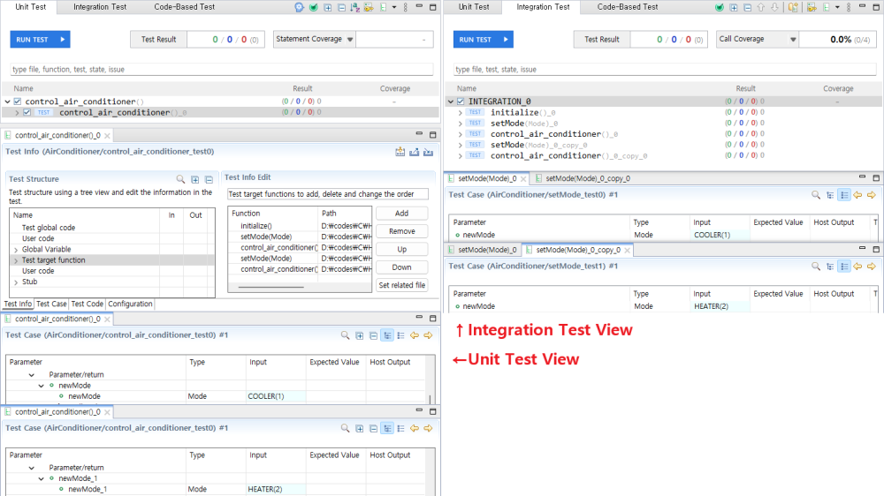The width and height of the screenshot is (884, 496).
Task: Expand the initialize()_0 test row
Action: 460,113
